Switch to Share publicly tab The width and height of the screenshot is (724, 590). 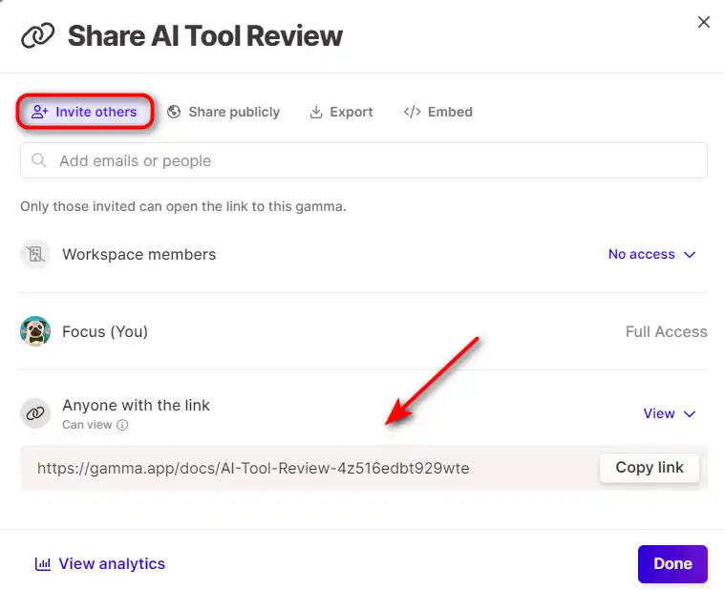[x=224, y=112]
